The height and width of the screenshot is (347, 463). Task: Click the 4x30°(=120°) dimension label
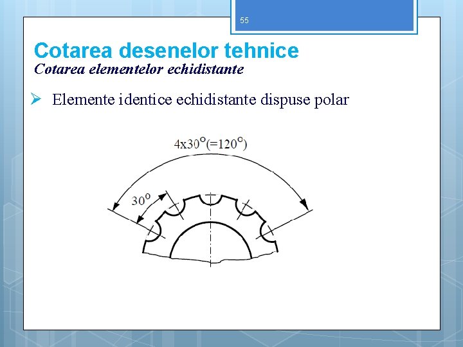click(x=210, y=144)
